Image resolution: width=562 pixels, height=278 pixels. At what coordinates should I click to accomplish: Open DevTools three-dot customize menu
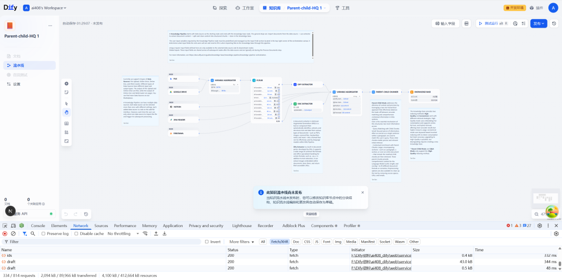548,226
